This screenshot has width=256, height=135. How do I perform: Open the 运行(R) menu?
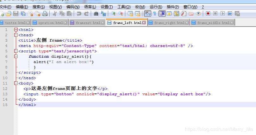click(156, 7)
